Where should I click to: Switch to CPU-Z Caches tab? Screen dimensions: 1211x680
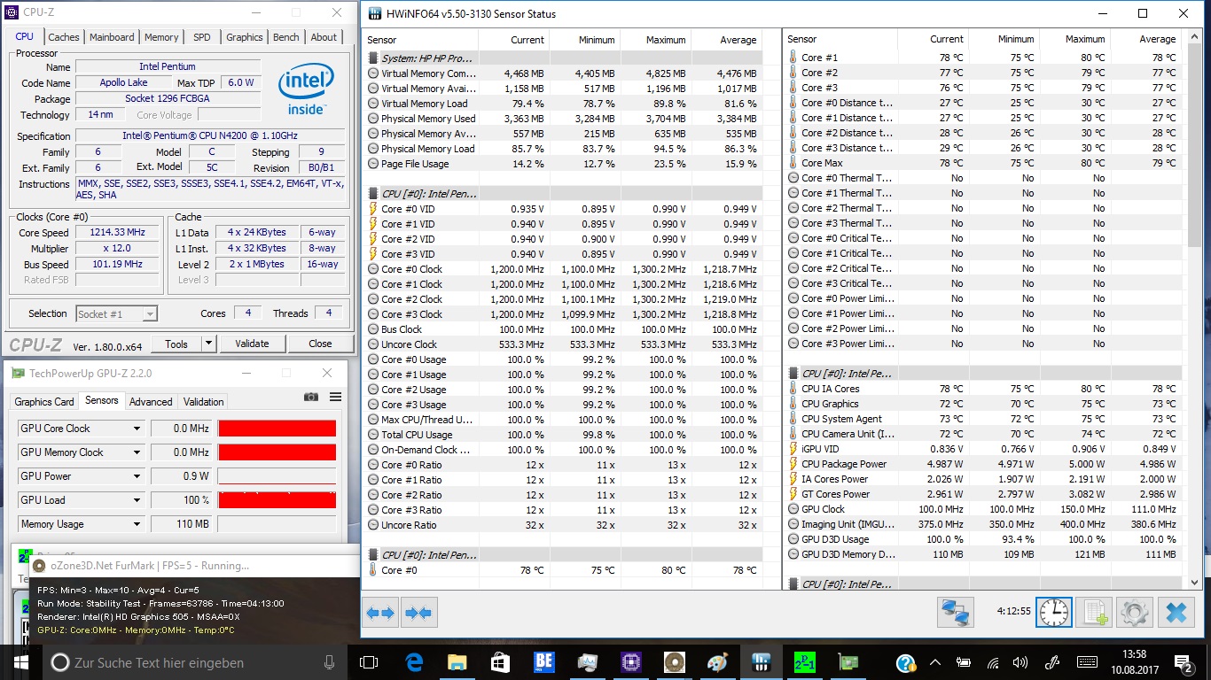click(64, 37)
